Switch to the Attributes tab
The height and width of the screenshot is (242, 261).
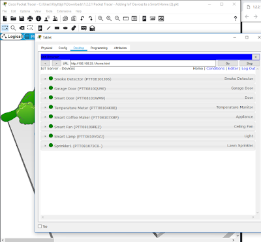click(x=120, y=48)
